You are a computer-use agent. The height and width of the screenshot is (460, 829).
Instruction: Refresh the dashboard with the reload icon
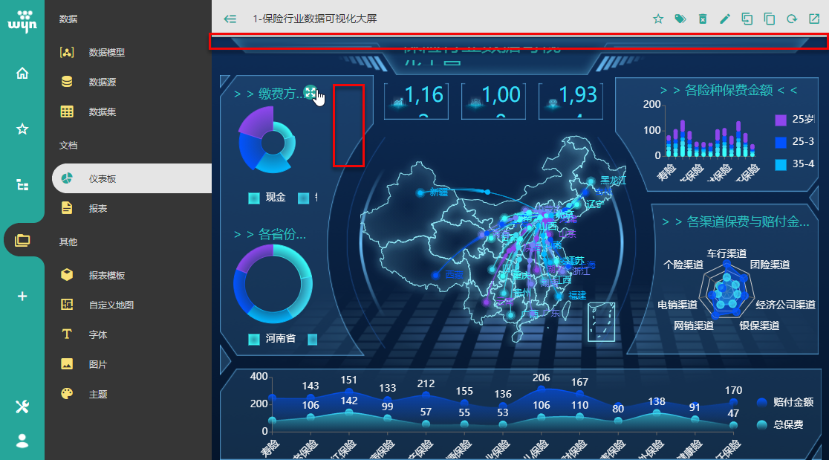pyautogui.click(x=792, y=19)
